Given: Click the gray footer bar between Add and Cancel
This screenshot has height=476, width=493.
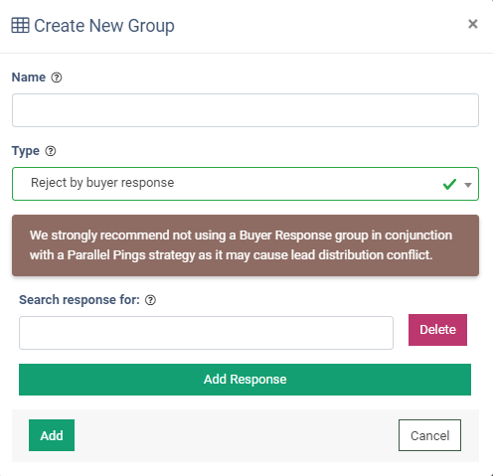Looking at the screenshot, I should (237, 435).
